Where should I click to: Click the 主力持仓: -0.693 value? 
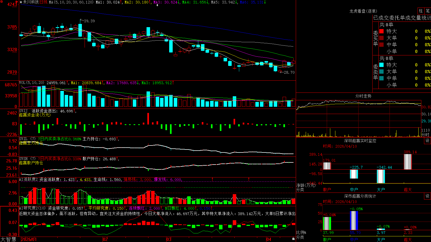(x=99, y=139)
